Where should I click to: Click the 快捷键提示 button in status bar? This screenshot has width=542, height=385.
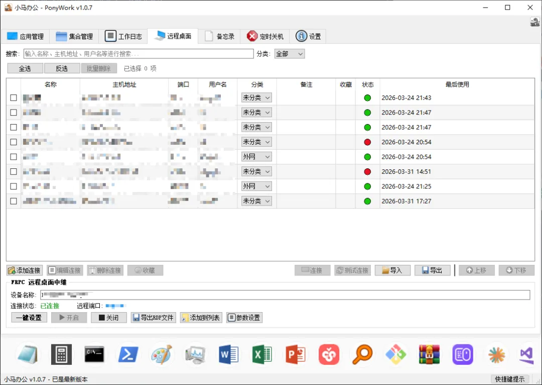[510, 379]
